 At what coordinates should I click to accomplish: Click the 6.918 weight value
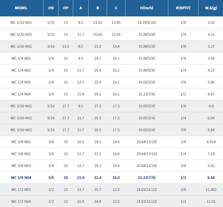(x=211, y=142)
